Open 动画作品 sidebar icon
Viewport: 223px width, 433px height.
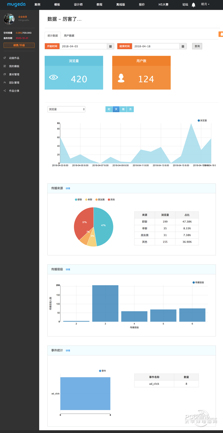coord(5,58)
